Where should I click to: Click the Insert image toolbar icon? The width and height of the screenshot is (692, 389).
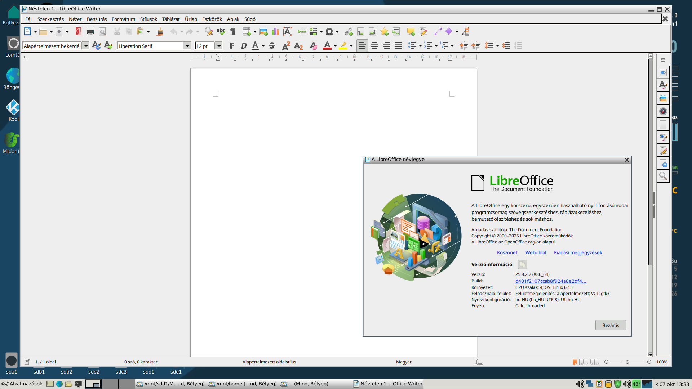coord(263,32)
